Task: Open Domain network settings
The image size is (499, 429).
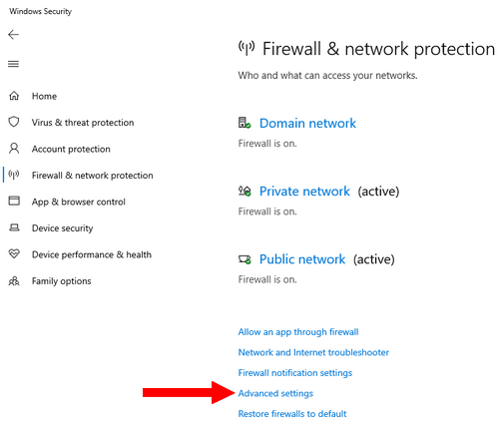Action: tap(307, 123)
